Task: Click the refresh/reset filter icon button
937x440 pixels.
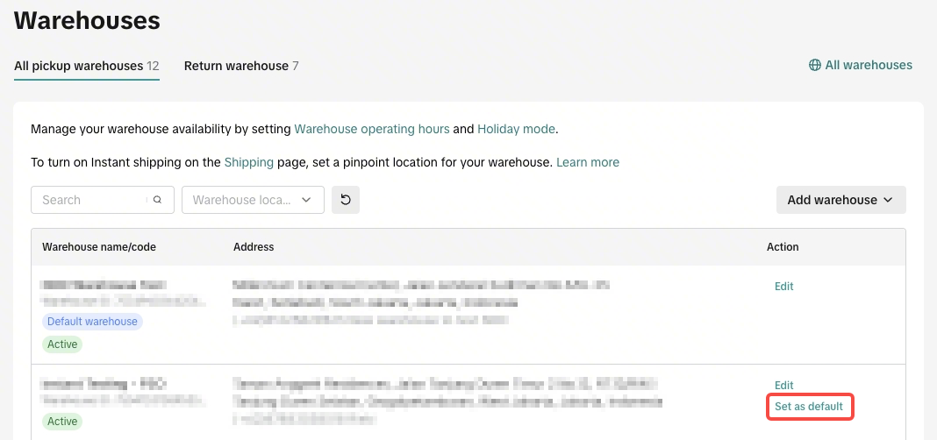Action: (x=346, y=200)
